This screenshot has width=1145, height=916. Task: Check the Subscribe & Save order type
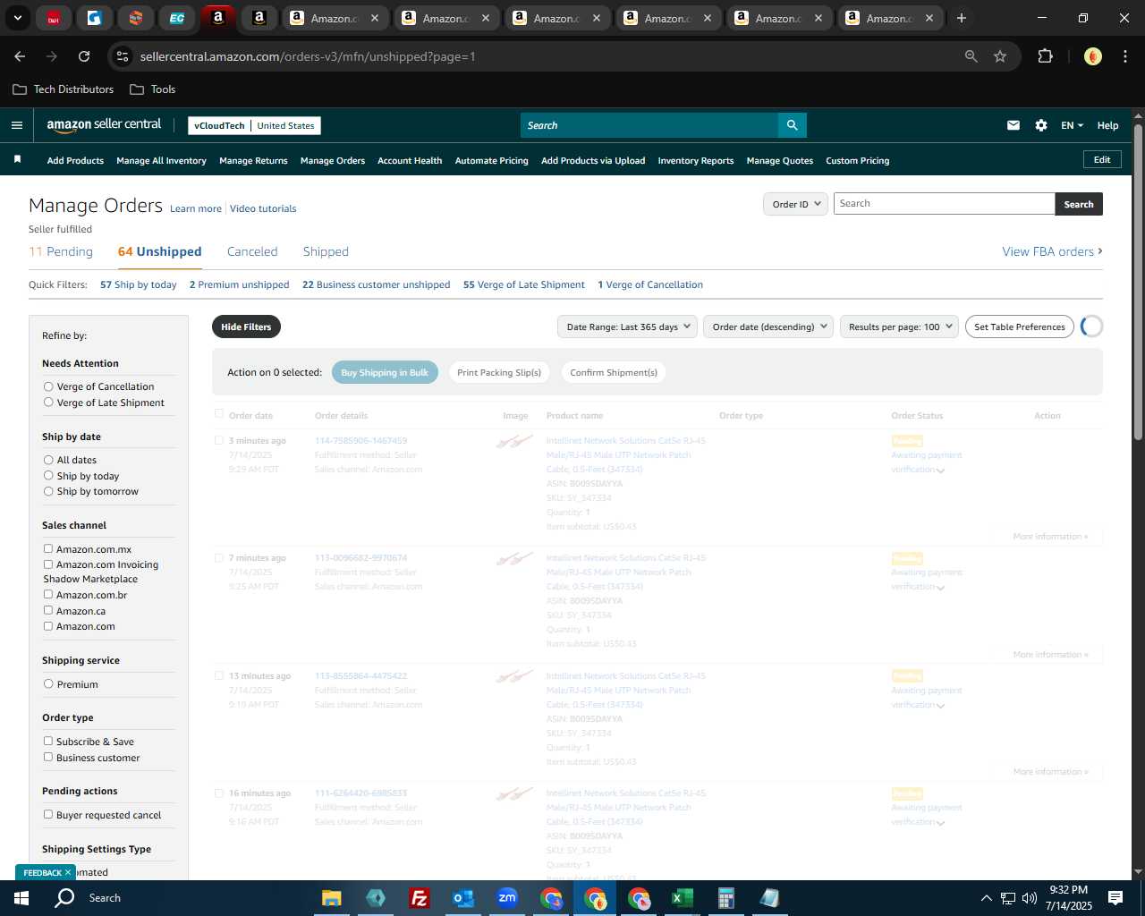[48, 741]
